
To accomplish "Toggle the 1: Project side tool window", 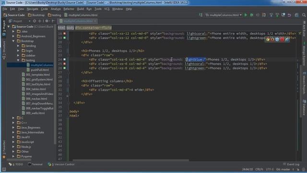I will (4, 28).
